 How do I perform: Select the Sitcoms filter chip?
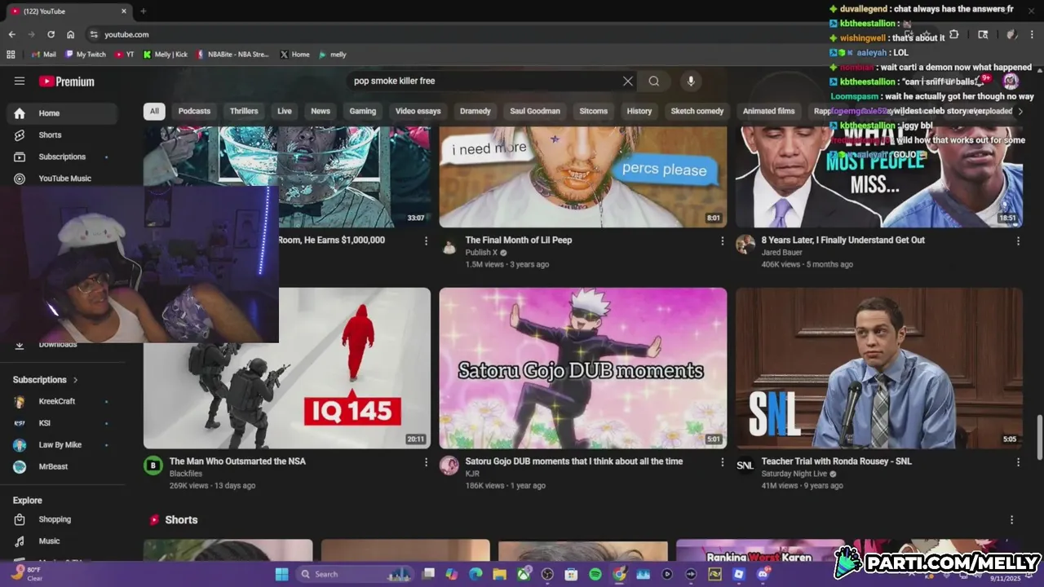tap(594, 111)
